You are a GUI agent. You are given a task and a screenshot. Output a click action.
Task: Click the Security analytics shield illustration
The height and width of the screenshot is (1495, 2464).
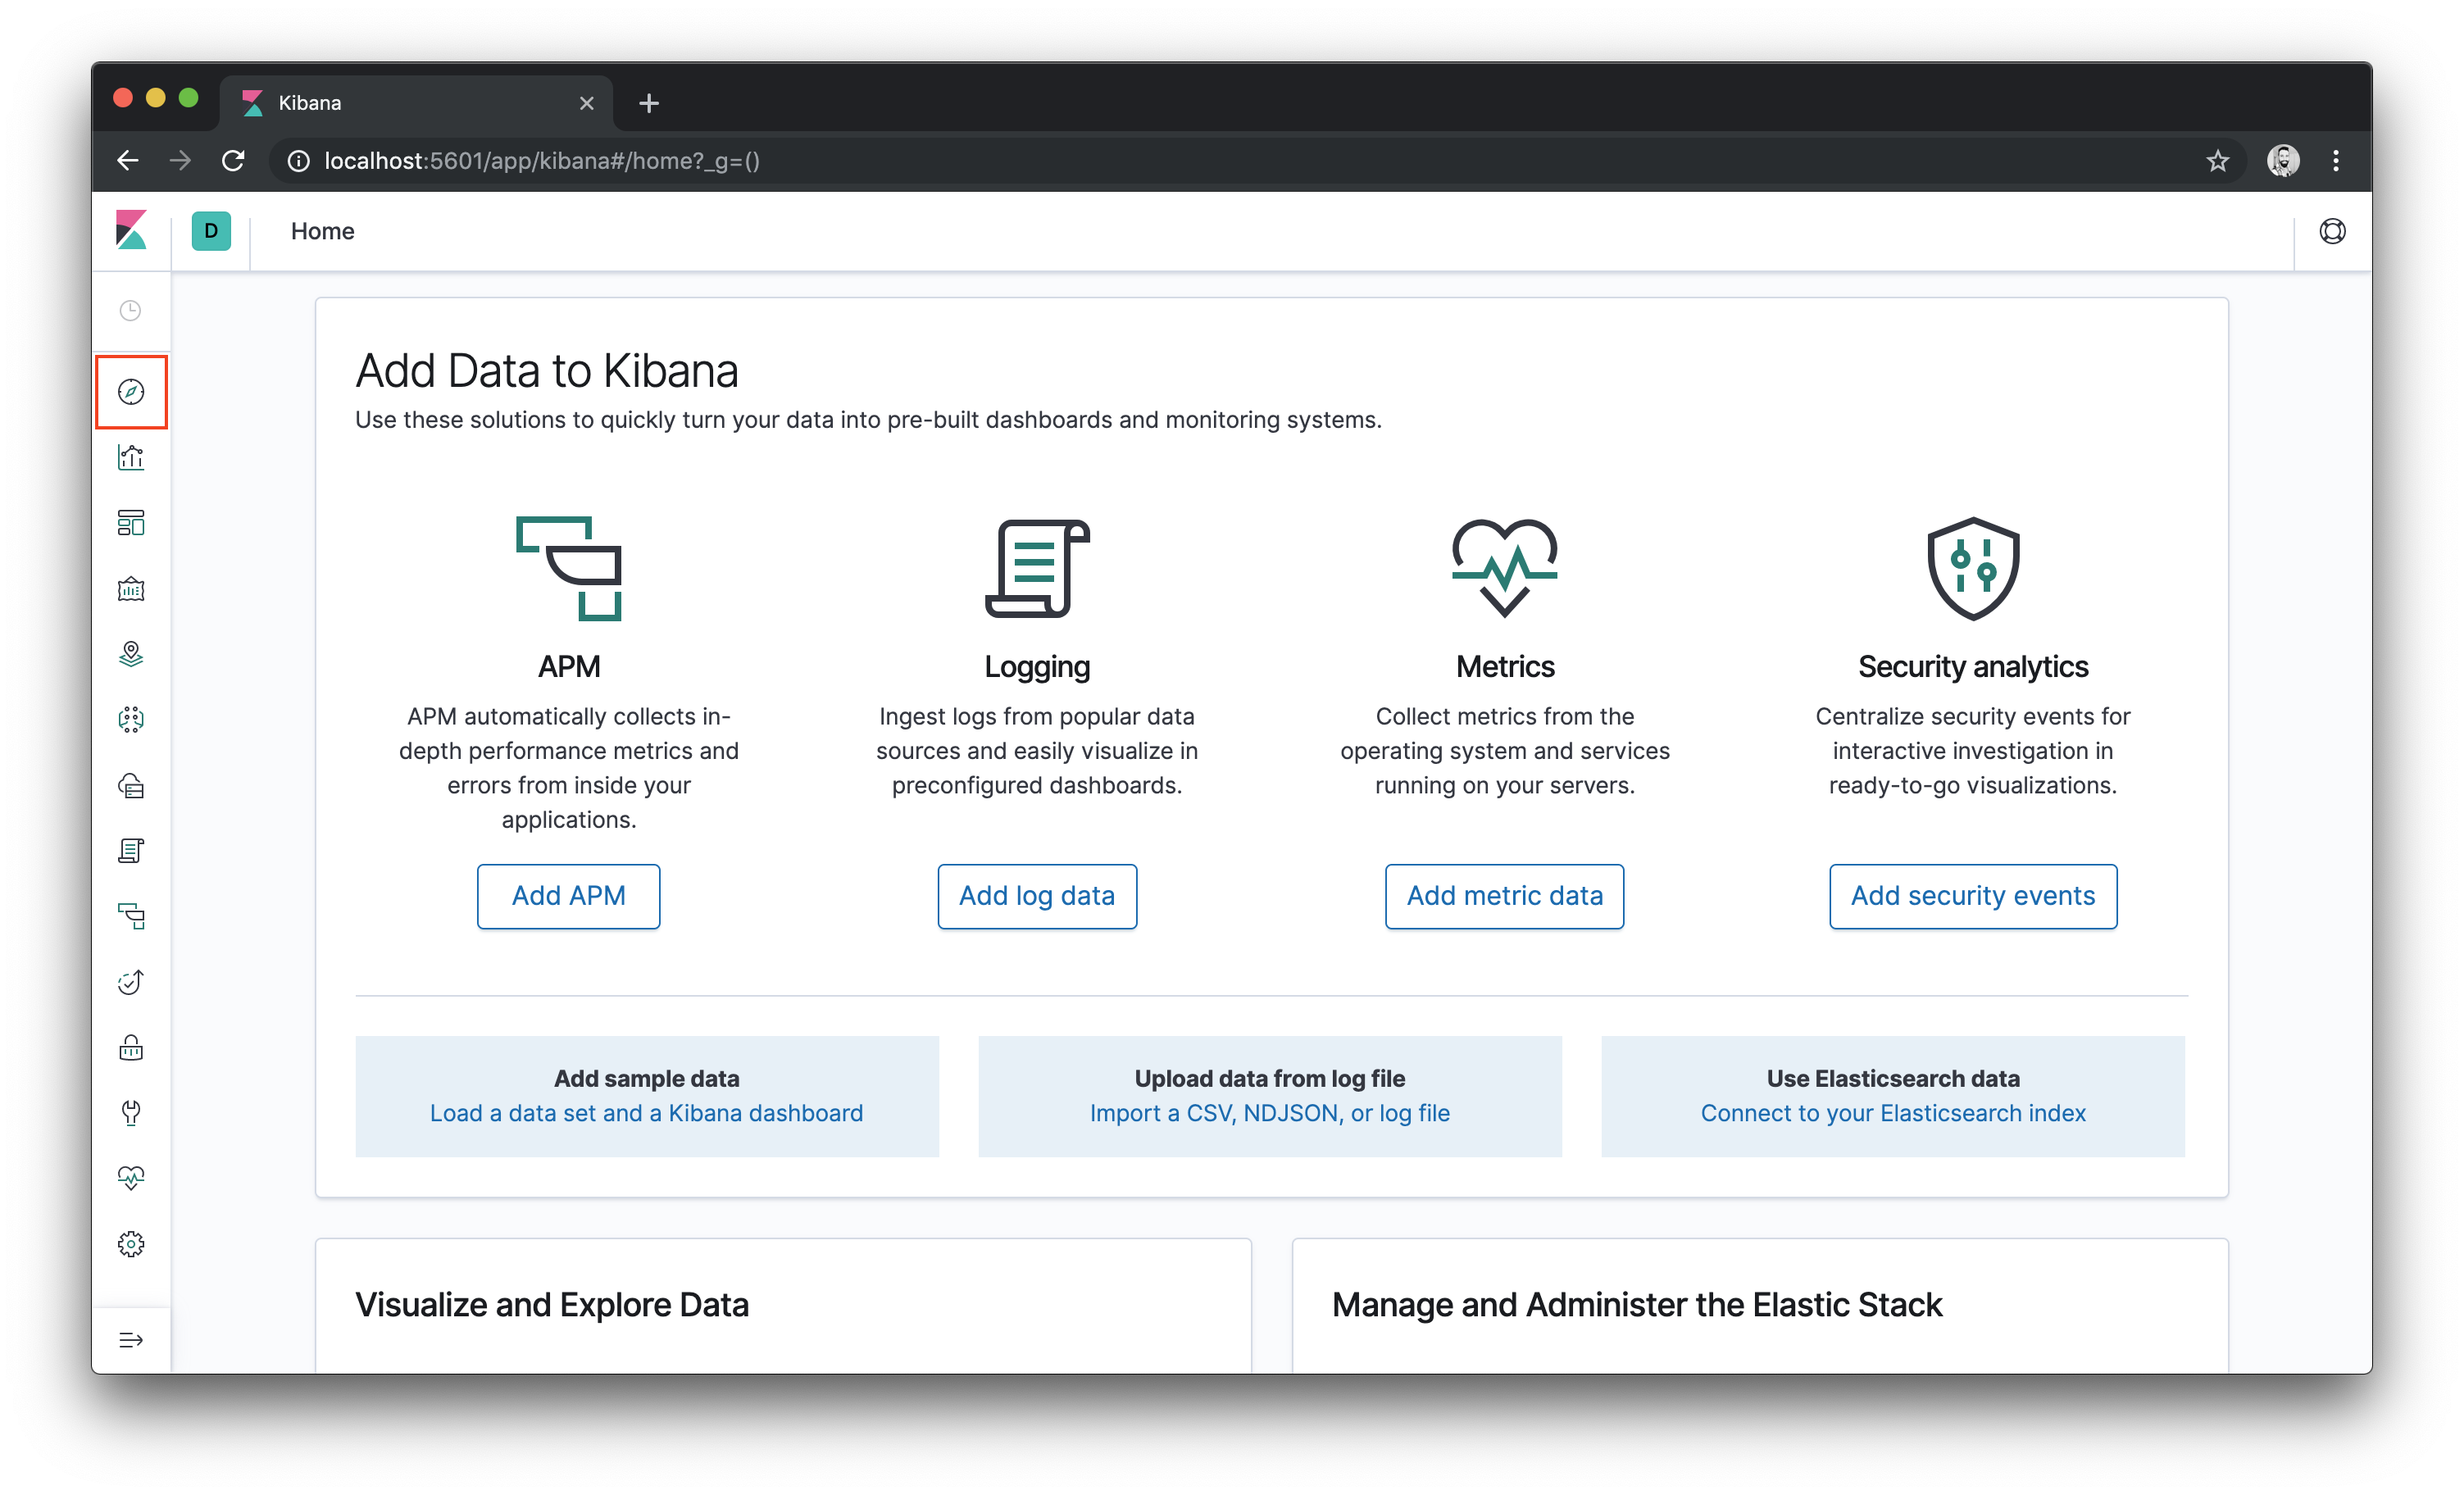pyautogui.click(x=1973, y=568)
